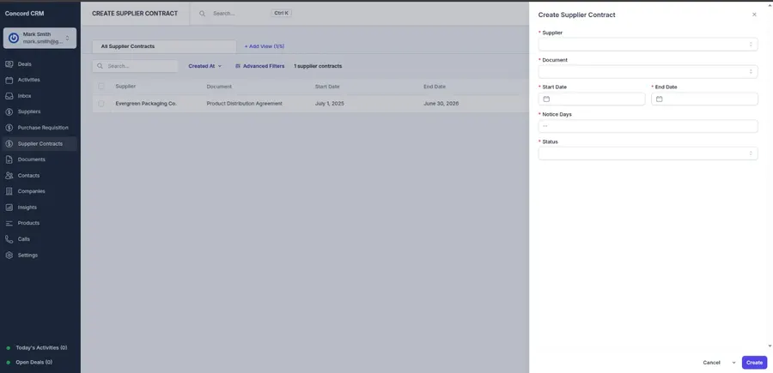The width and height of the screenshot is (773, 373).
Task: Click the Concord CRM logo text
Action: [24, 13]
